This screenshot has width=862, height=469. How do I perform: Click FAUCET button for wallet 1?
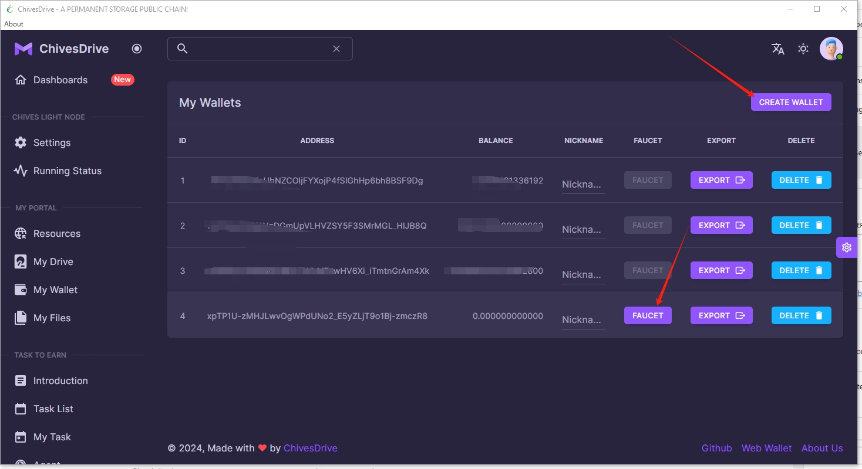648,180
